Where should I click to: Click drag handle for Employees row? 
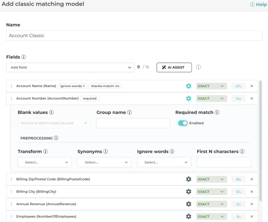point(11,216)
